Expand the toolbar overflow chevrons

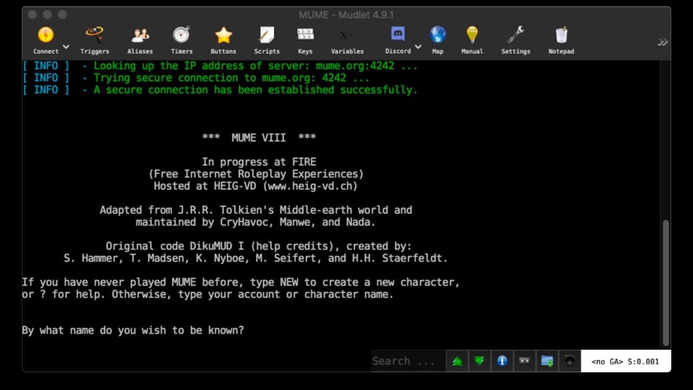point(663,41)
